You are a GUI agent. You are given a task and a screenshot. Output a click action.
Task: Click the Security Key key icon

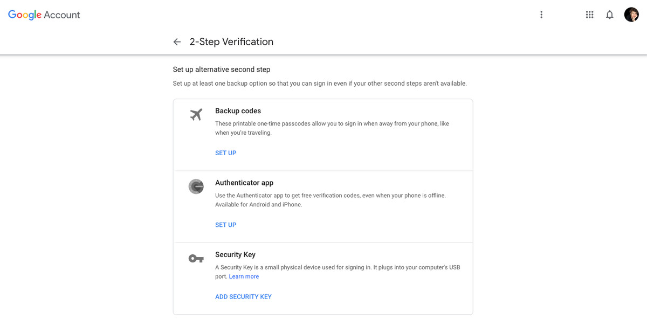pos(196,259)
